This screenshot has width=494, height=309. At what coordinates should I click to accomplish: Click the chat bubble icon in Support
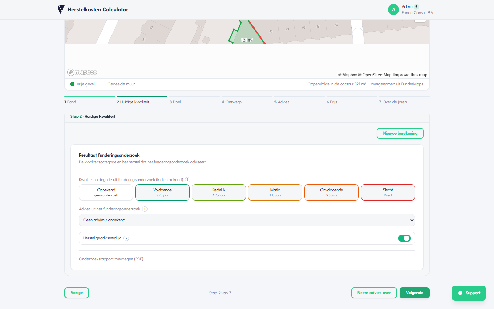[x=460, y=293]
